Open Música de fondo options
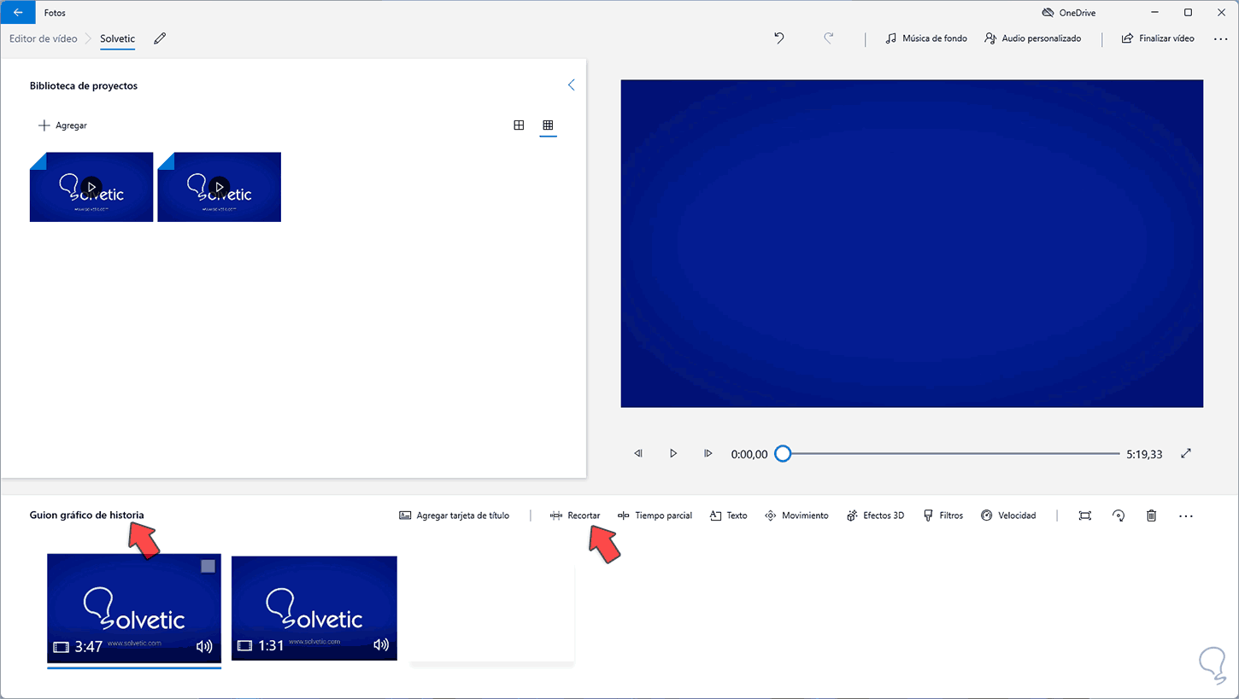Viewport: 1239px width, 699px height. coord(926,38)
